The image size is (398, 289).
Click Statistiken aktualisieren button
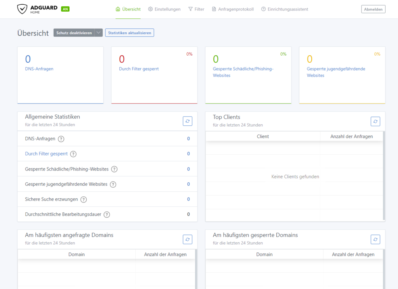point(130,33)
